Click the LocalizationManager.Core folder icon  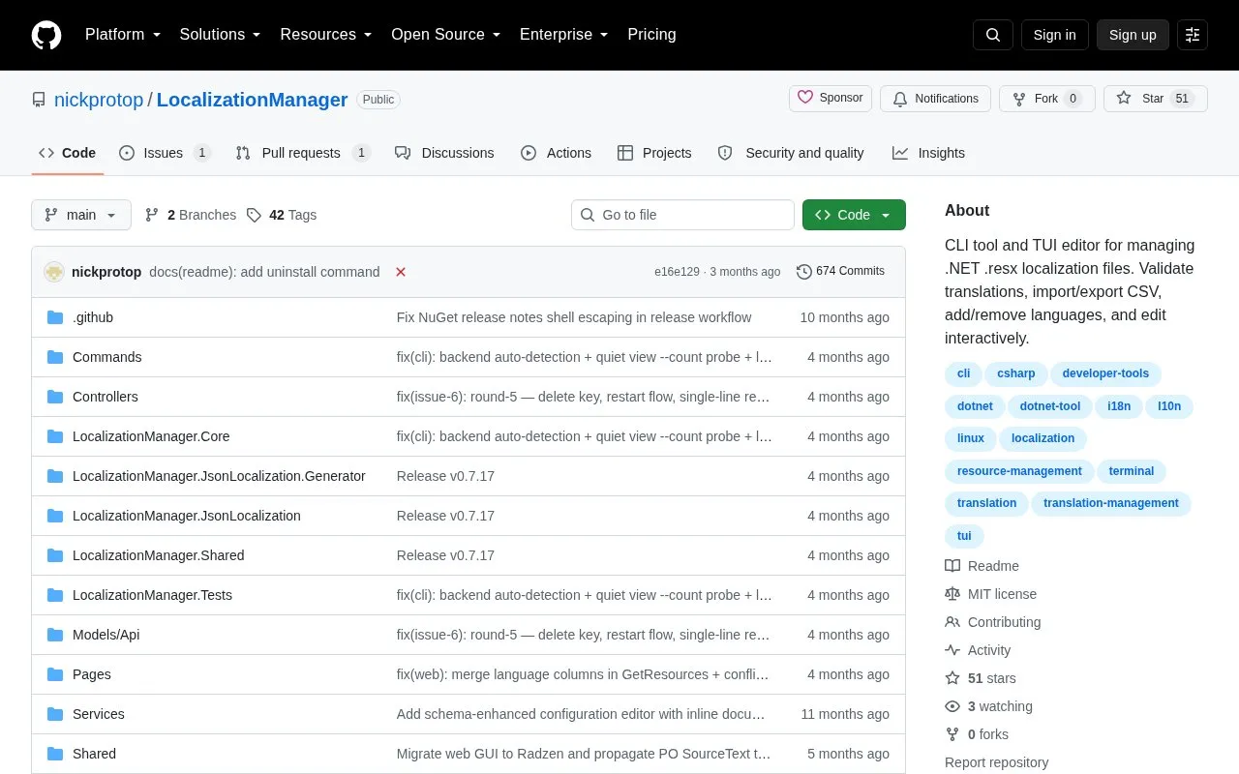55,436
